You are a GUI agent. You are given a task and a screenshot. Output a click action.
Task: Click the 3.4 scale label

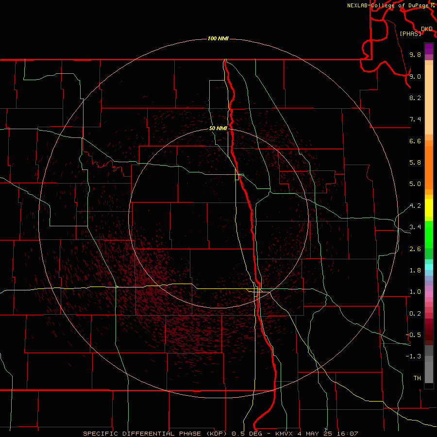[x=415, y=227]
